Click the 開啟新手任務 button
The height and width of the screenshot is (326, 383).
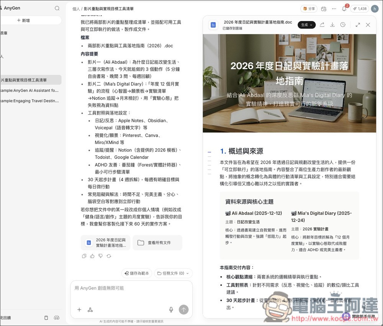click(360, 316)
